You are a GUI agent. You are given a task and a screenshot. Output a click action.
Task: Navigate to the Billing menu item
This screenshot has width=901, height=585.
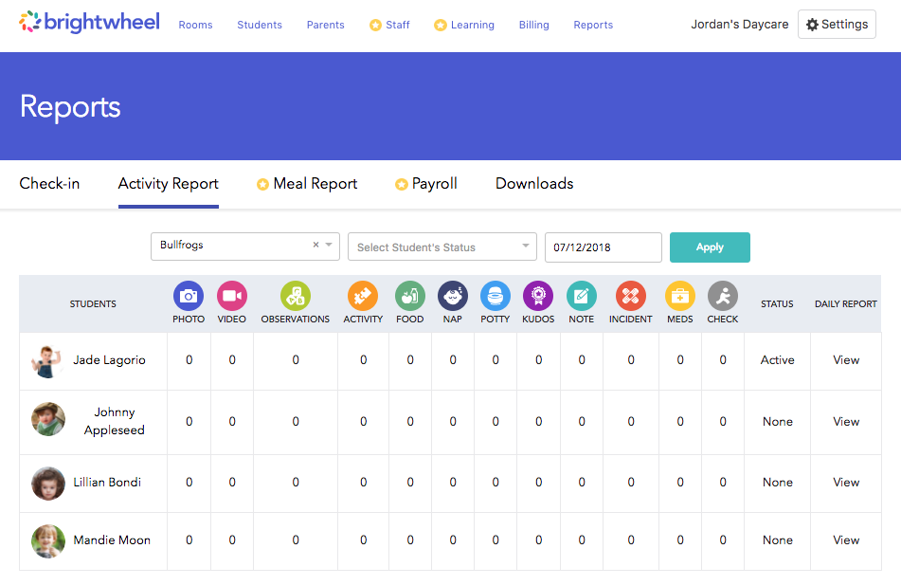(x=533, y=25)
